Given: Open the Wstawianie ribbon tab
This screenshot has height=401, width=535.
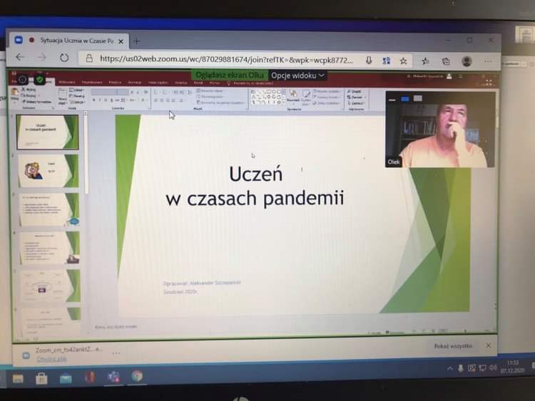Looking at the screenshot, I should [67, 82].
